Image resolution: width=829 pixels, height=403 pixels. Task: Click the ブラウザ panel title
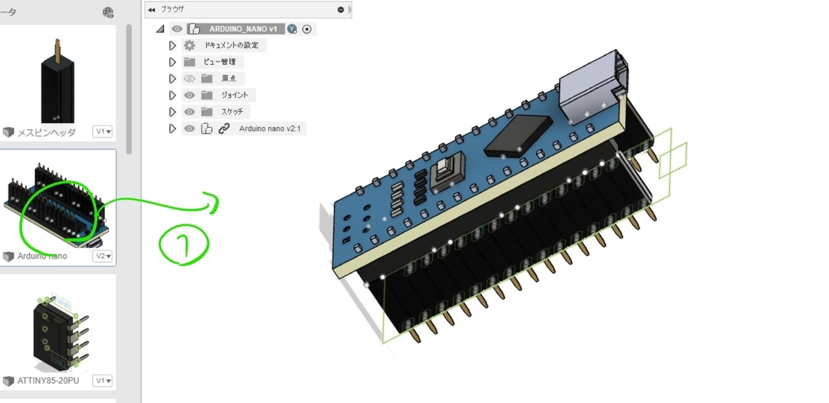tap(172, 10)
